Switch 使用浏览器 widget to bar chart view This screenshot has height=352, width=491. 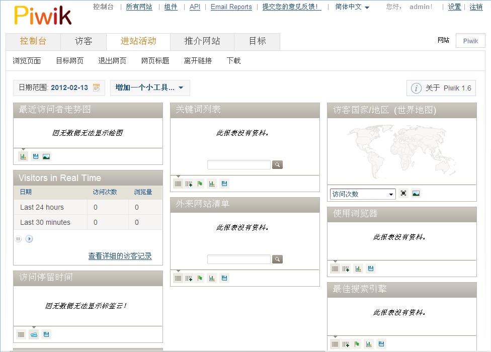tap(358, 269)
